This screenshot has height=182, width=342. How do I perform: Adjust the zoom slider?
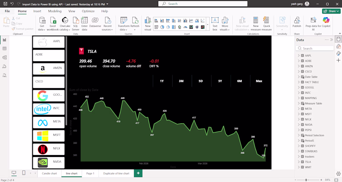pos(306,180)
